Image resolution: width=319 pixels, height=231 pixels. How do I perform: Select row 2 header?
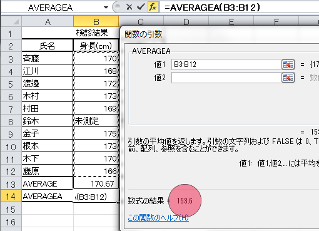click(x=11, y=46)
